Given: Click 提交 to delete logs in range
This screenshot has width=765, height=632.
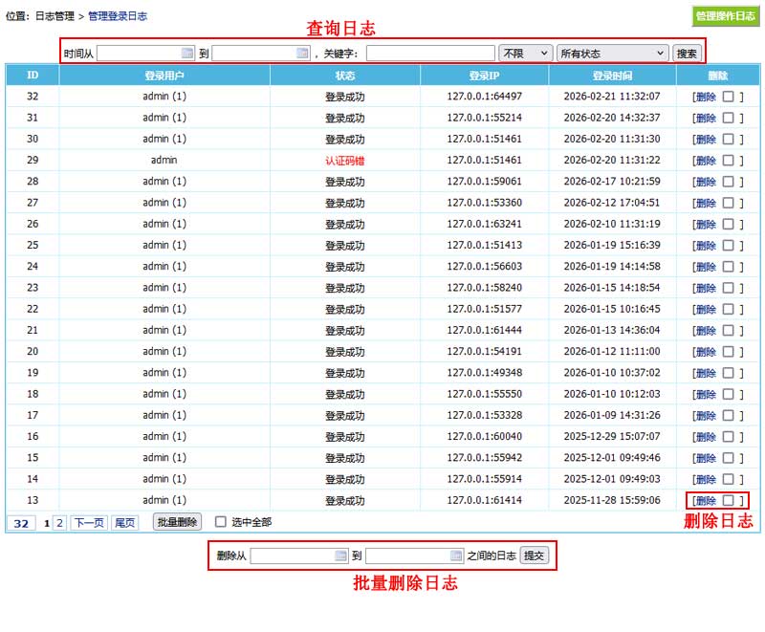Looking at the screenshot, I should click(535, 556).
